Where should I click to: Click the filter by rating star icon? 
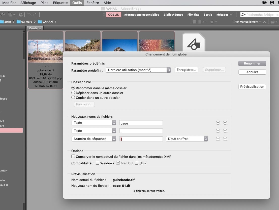coord(212,22)
